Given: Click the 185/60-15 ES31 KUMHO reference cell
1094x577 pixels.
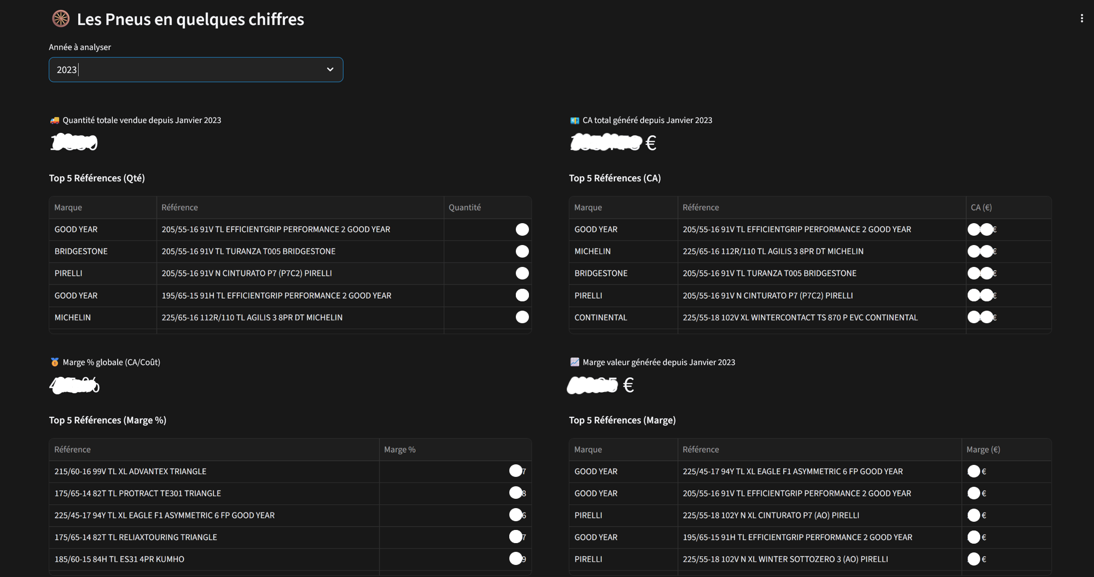Looking at the screenshot, I should [119, 559].
